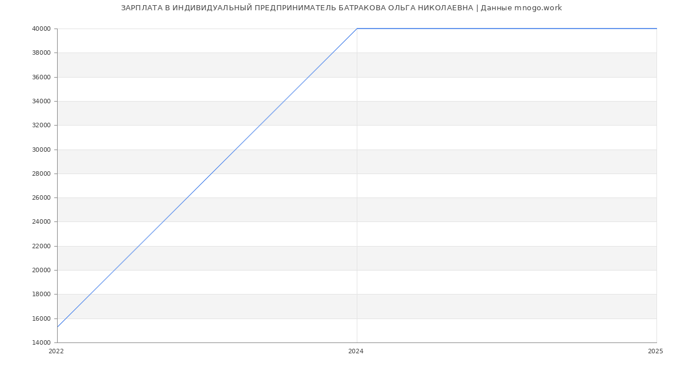Image resolution: width=685 pixels, height=371 pixels.
Task: Select the 26000 y-axis label
Action: coord(41,198)
